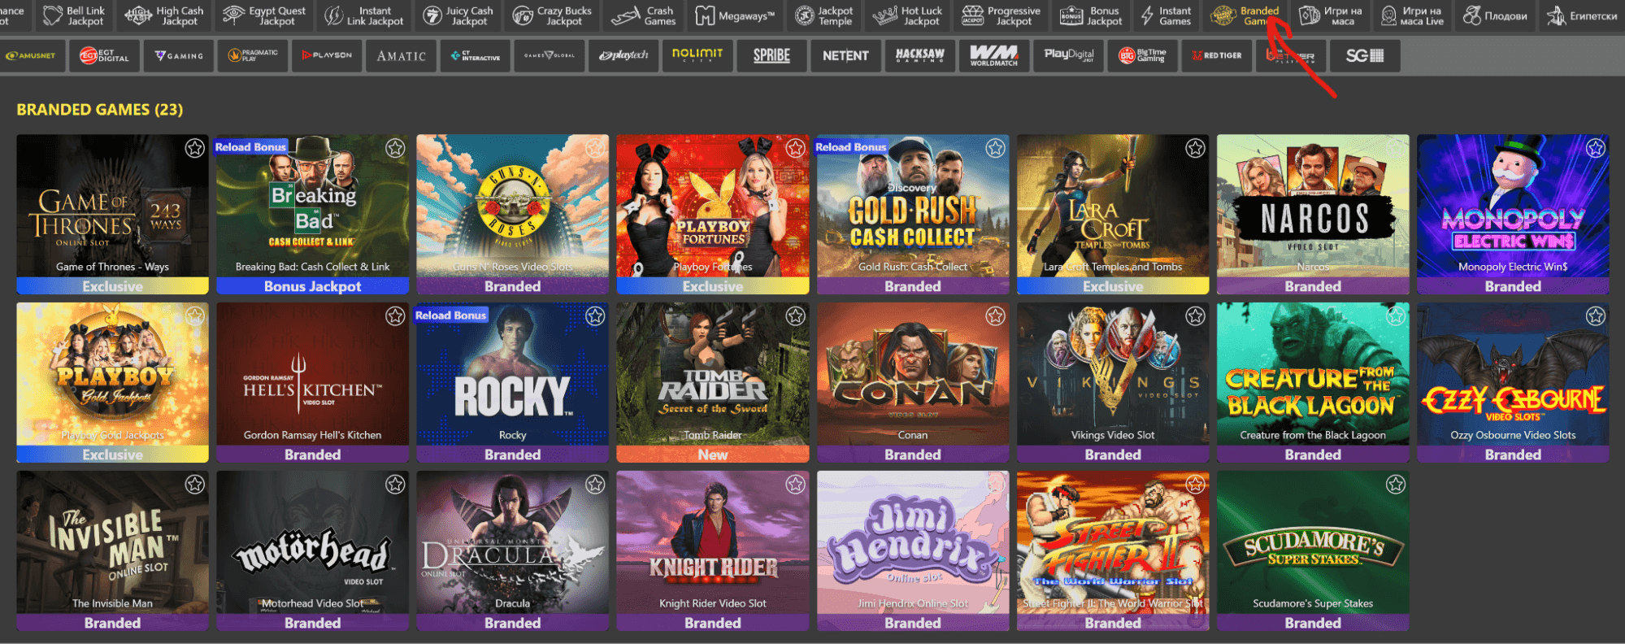Launch the Jimi Hendrix Online Slot
This screenshot has width=1625, height=644.
point(913,550)
